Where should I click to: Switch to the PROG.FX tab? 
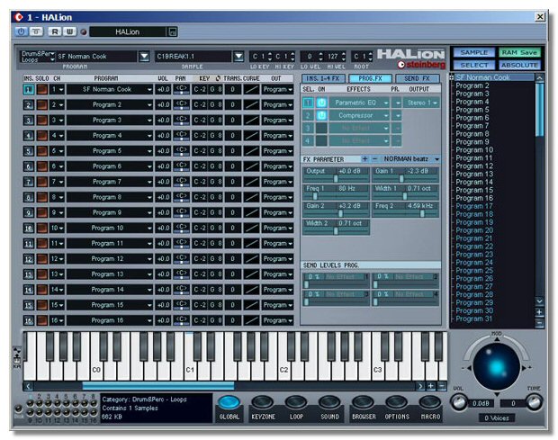(370, 78)
